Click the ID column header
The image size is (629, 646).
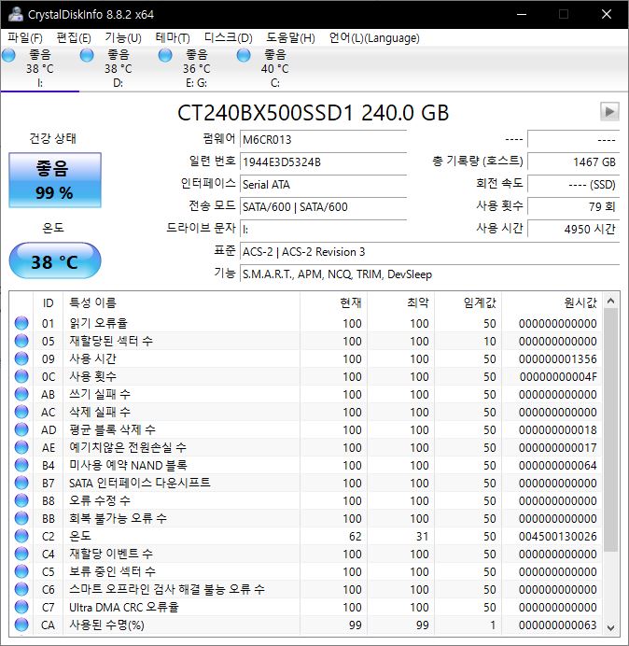(49, 302)
